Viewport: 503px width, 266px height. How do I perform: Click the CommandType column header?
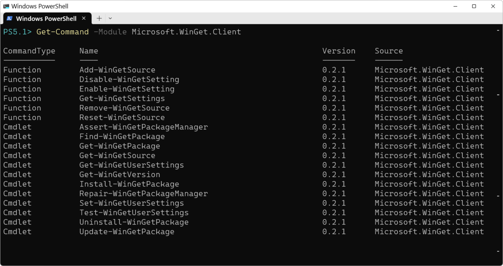[x=29, y=51]
